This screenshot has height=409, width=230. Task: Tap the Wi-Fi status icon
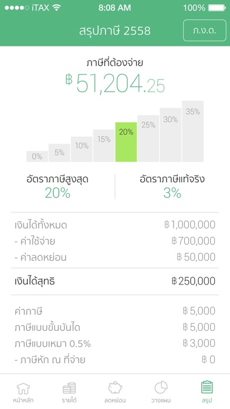[56, 8]
